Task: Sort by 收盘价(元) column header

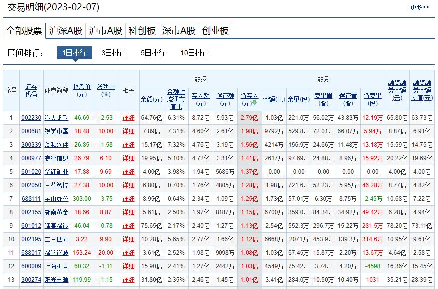Action: tap(81, 90)
